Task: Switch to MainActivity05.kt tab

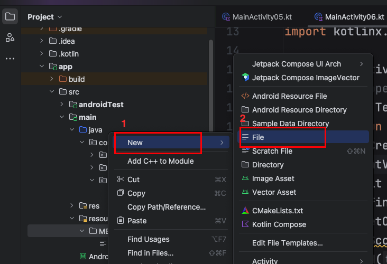Action: pos(256,17)
